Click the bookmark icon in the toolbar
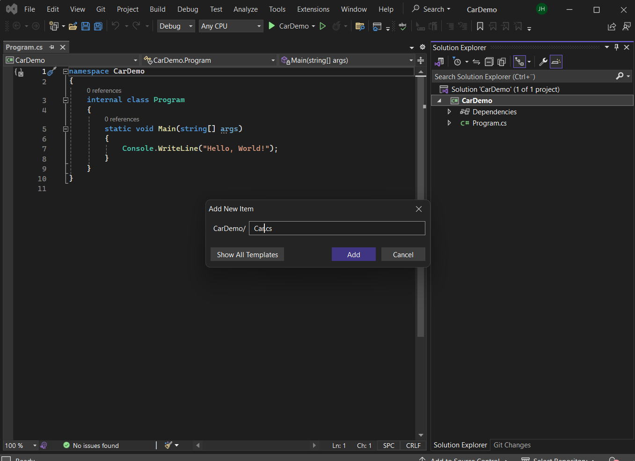 tap(480, 26)
